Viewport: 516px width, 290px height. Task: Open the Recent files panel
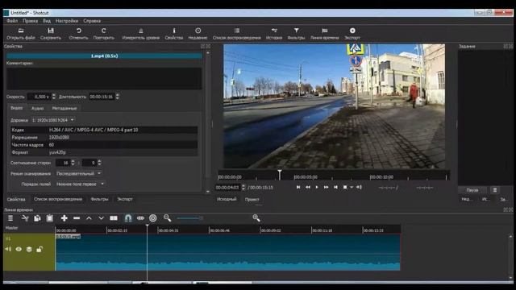tap(198, 34)
